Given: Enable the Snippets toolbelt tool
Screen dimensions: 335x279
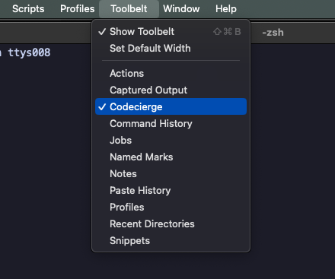Looking at the screenshot, I should 171,241.
